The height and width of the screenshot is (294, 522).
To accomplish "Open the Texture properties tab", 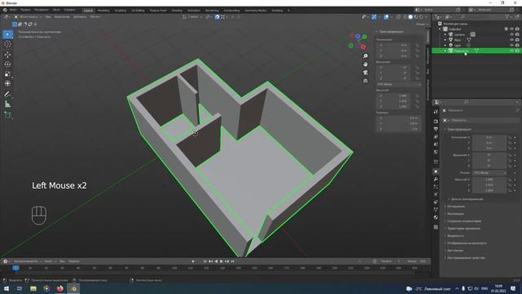I will (x=436, y=227).
